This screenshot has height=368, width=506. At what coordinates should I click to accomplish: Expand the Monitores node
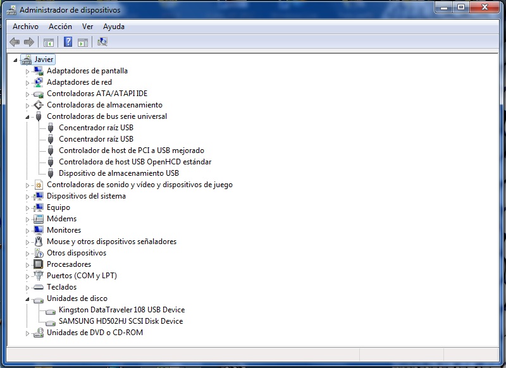[27, 231]
